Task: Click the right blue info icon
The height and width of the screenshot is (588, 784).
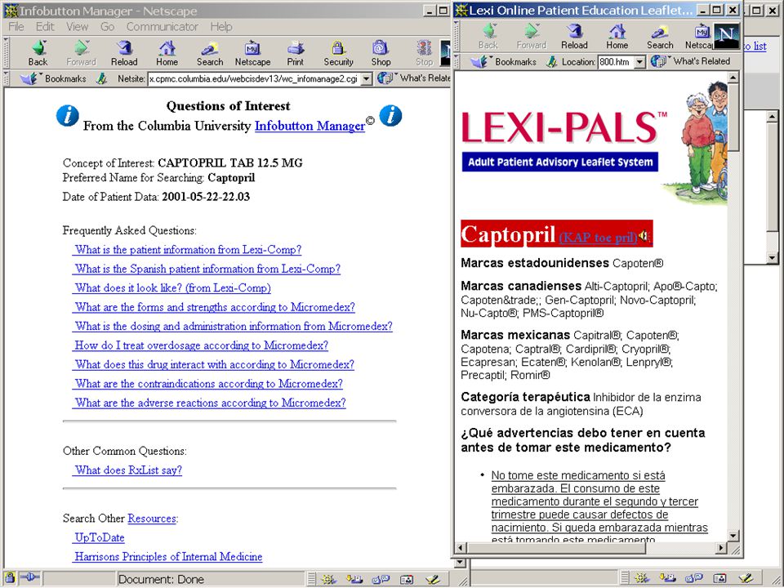Action: [390, 115]
